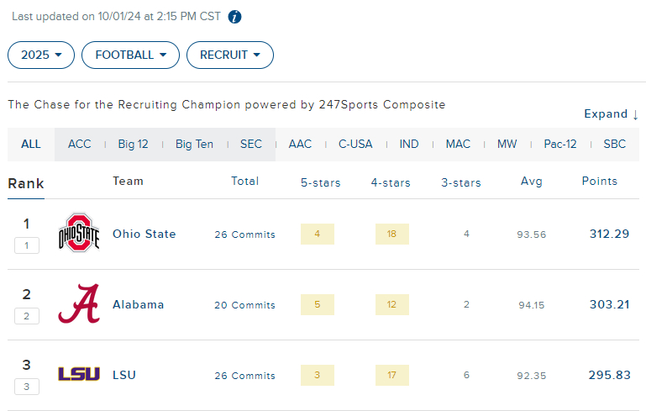Image resolution: width=646 pixels, height=411 pixels.
Task: Click the Ohio State logo
Action: tap(79, 233)
